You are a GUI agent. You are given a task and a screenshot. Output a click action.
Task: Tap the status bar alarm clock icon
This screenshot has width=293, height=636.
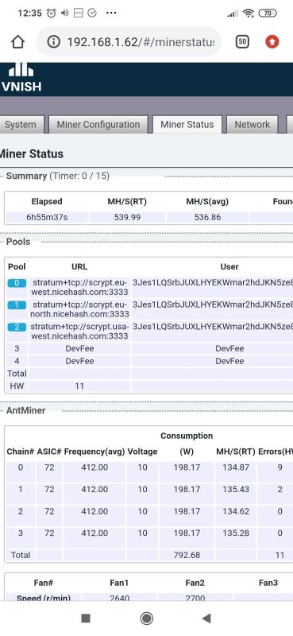pos(51,13)
